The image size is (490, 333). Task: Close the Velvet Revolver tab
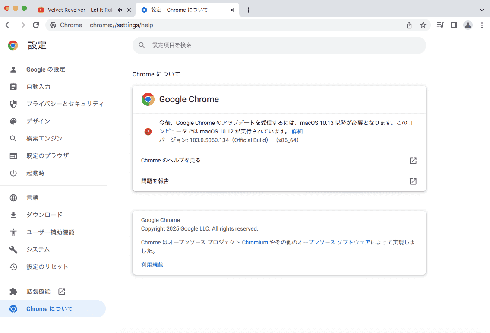point(129,10)
